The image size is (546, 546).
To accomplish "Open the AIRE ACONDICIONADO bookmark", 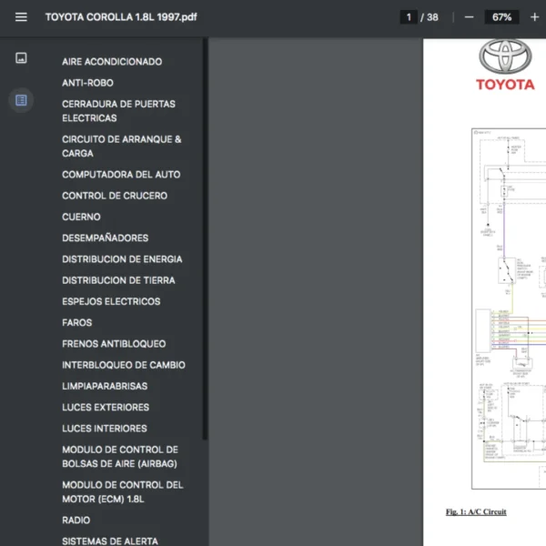I will (112, 62).
